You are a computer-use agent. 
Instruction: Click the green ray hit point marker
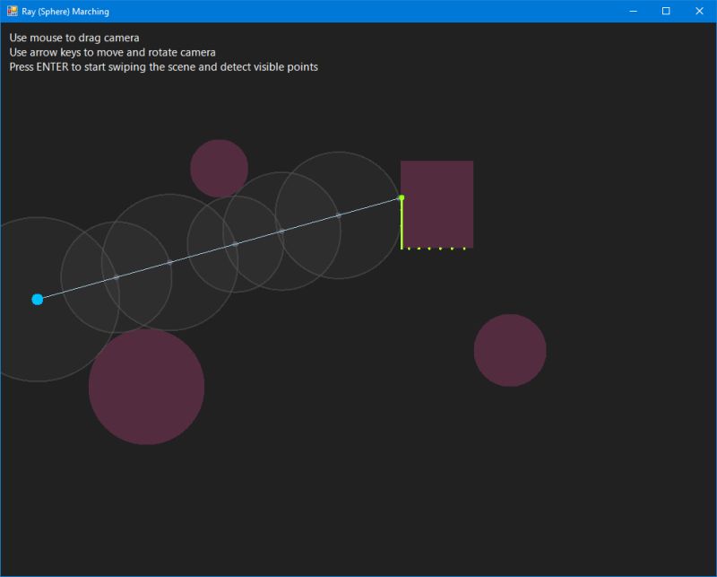[402, 196]
